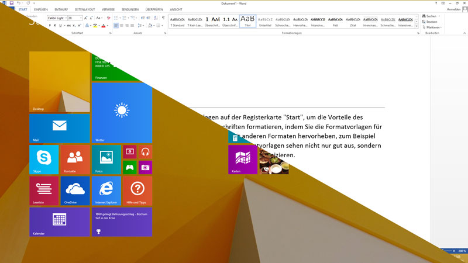The width and height of the screenshot is (468, 263).
Task: Open the borders dropdown
Action: 163,26
